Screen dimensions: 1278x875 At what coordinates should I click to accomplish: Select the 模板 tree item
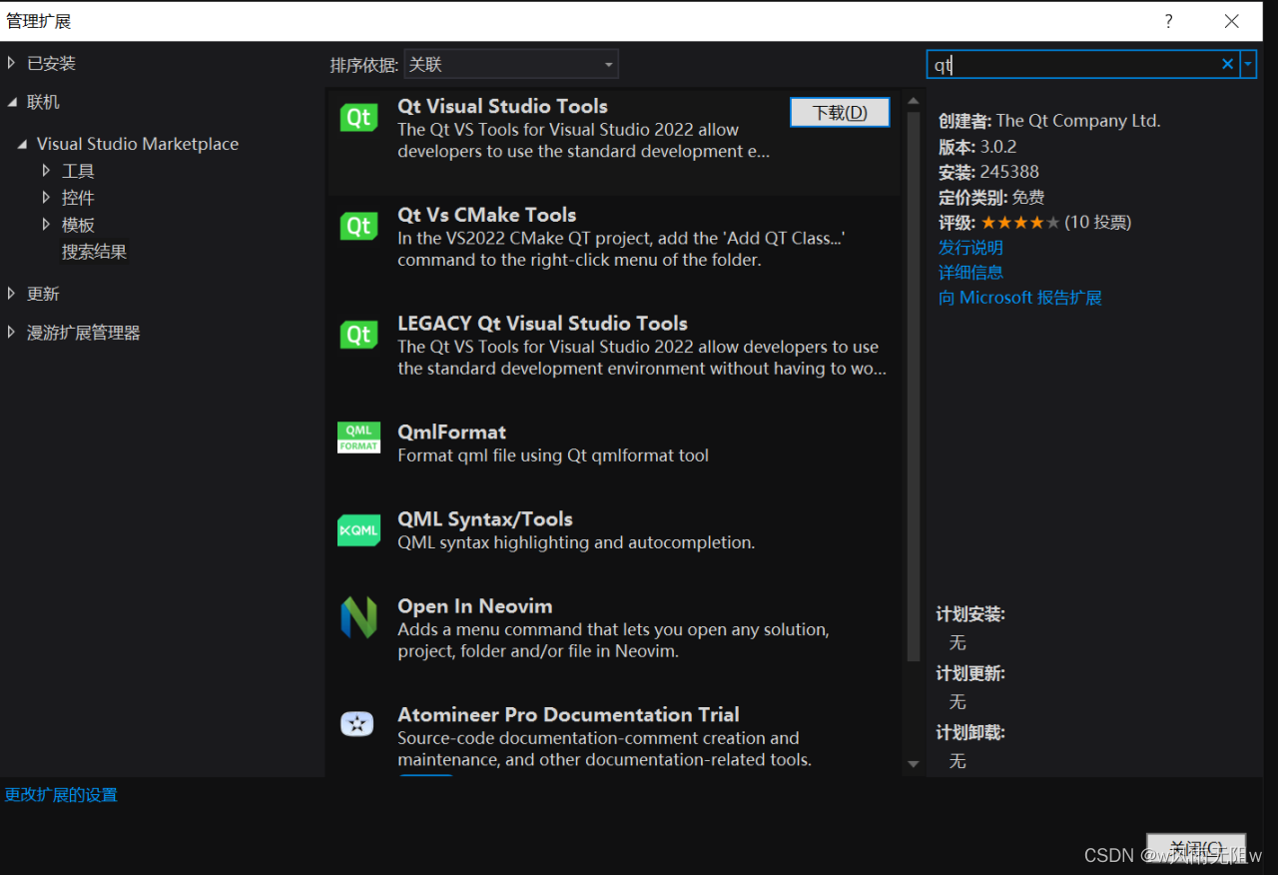pos(78,225)
